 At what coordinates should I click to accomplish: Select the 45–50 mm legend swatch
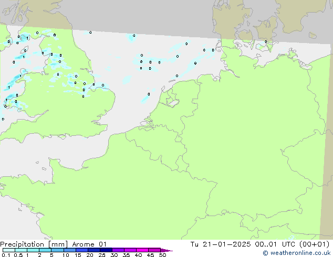(154, 250)
